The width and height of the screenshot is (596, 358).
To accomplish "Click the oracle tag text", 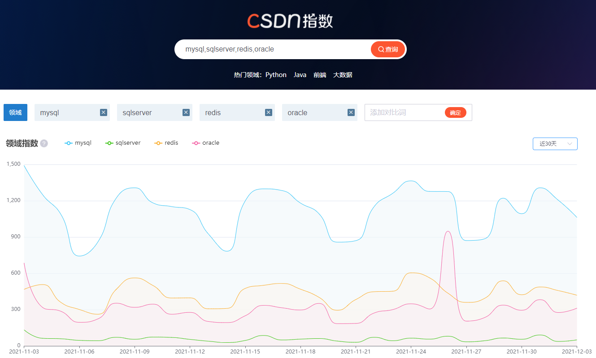I will click(297, 112).
